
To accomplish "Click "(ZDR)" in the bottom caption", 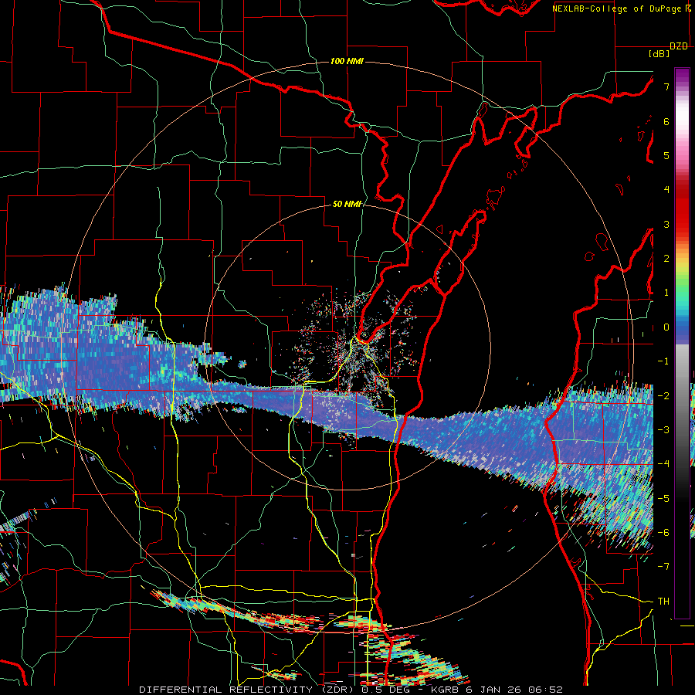I will 337,690.
